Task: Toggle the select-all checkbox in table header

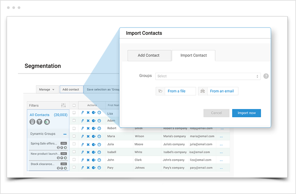Action: pos(74,105)
